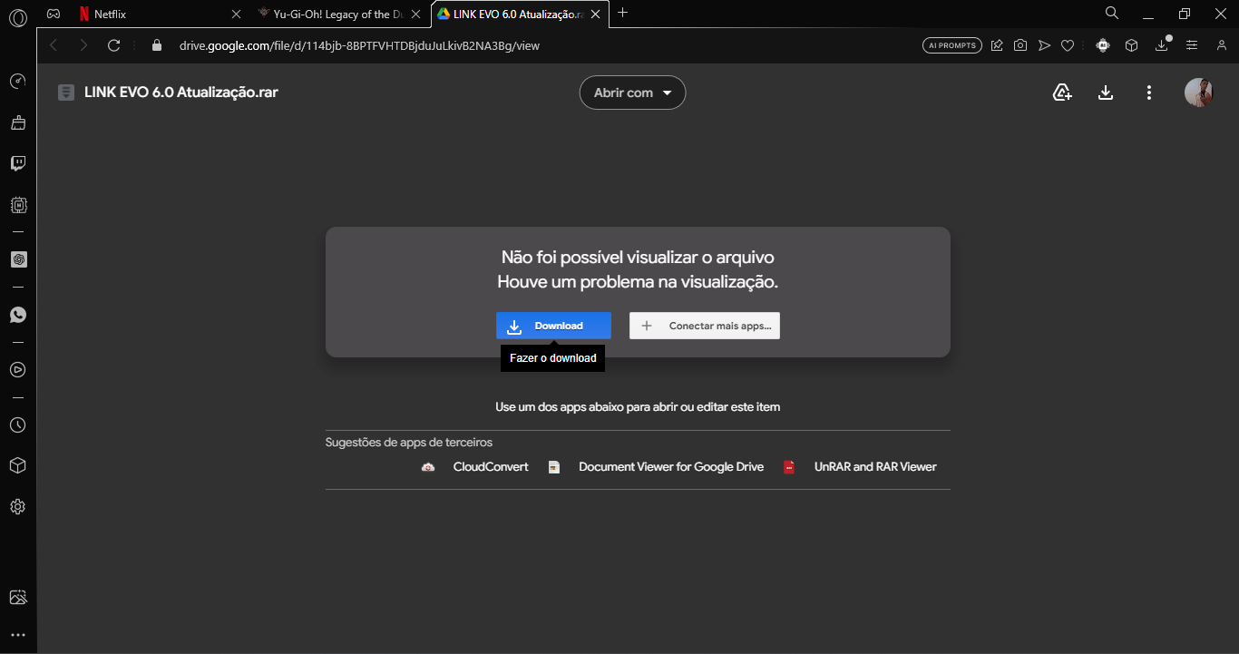
Task: Add shortcut to Drive icon
Action: [x=1062, y=93]
